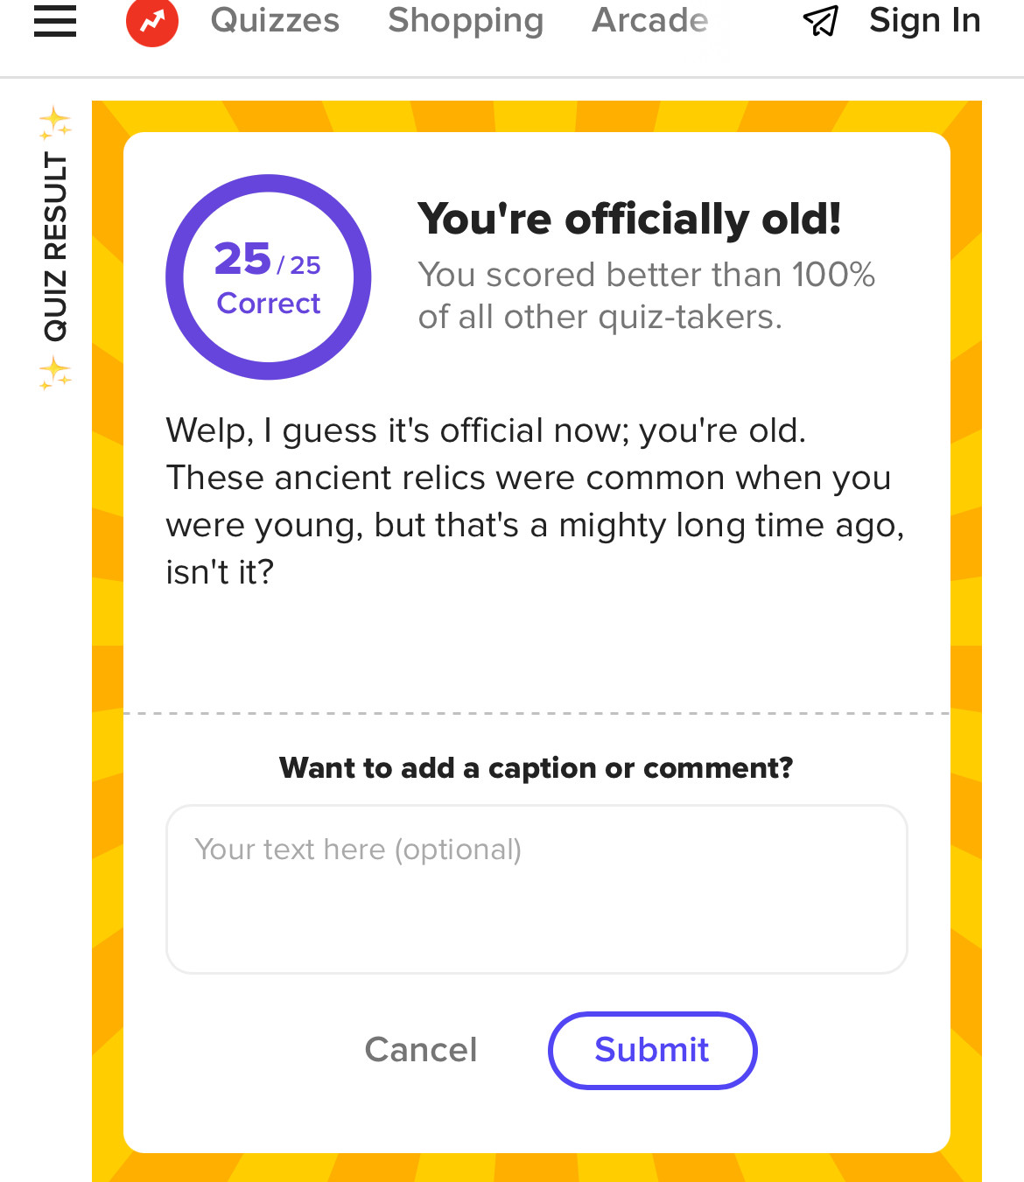This screenshot has width=1024, height=1182.
Task: Submit the caption with the Submit button
Action: pos(652,1050)
